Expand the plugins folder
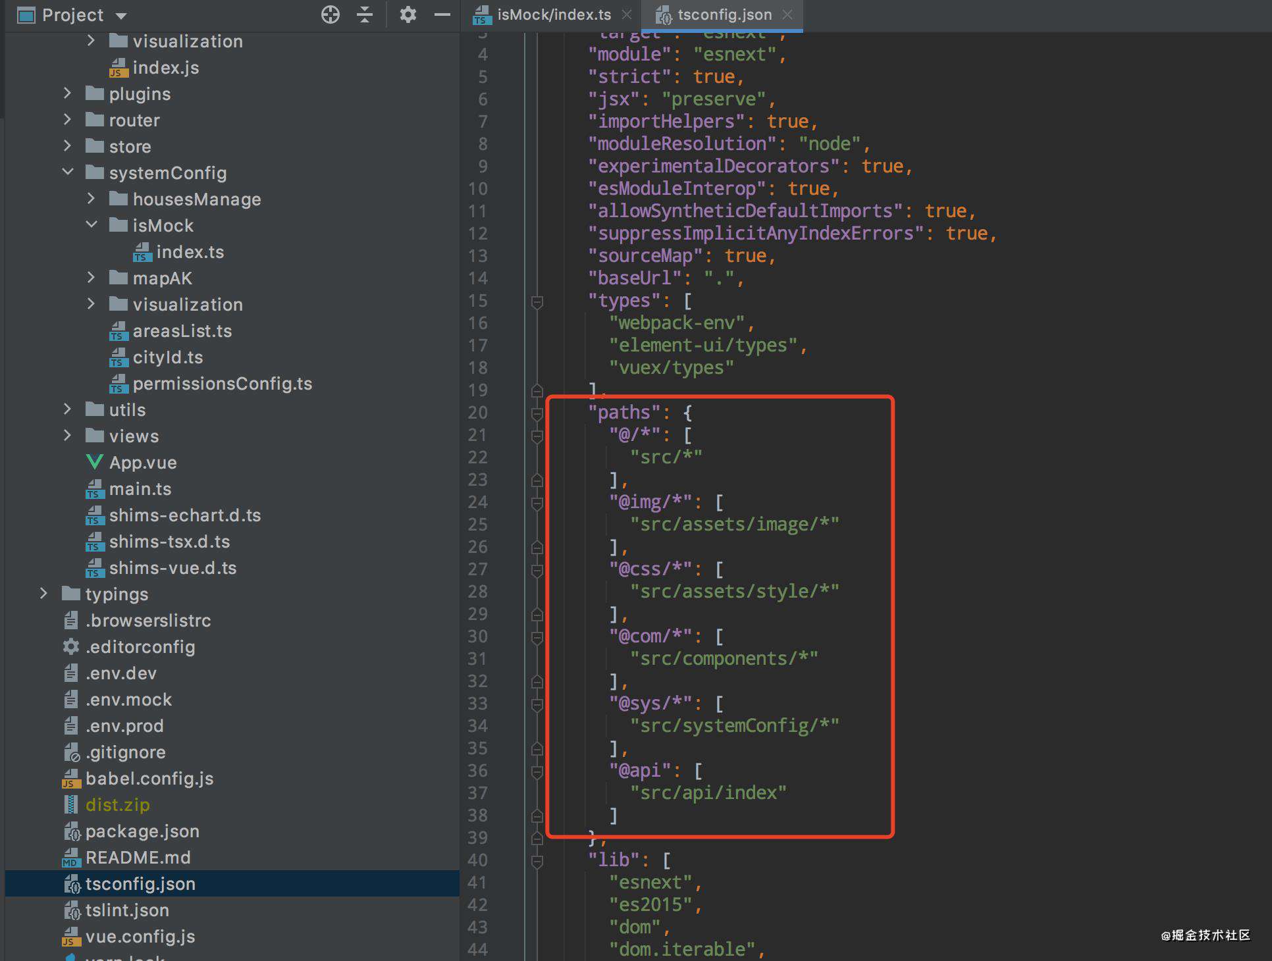 67,93
